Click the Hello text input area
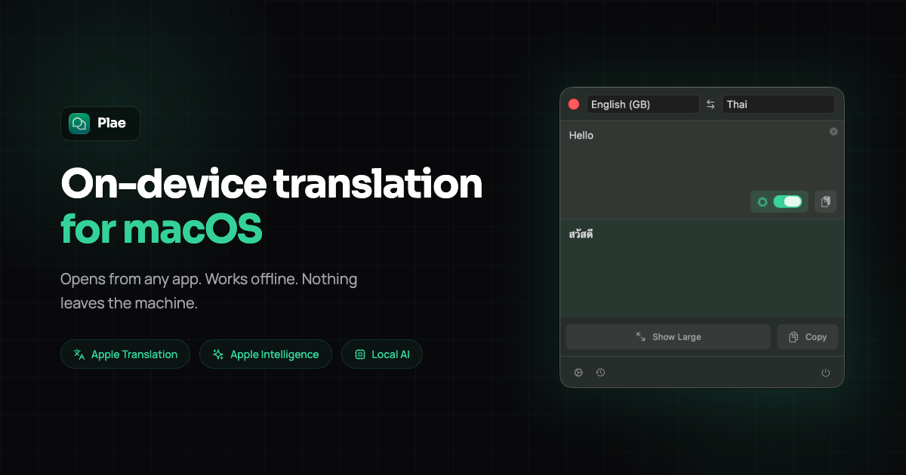 [679, 151]
